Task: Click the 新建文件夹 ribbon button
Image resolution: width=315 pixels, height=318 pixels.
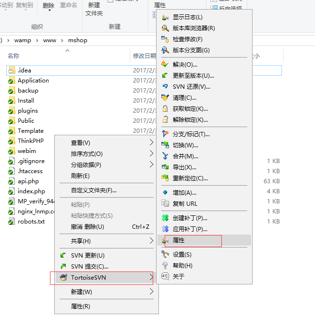Action: click(94, 9)
